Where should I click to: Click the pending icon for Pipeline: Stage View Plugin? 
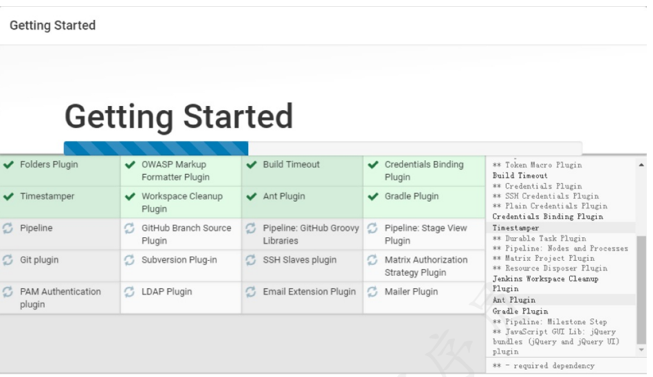tap(373, 228)
